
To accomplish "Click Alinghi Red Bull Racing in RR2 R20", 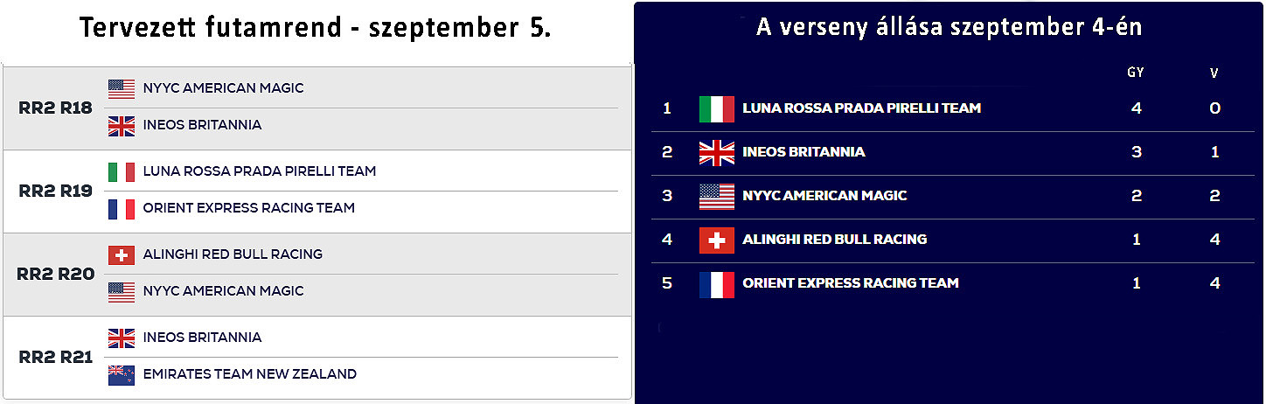I will click(233, 254).
